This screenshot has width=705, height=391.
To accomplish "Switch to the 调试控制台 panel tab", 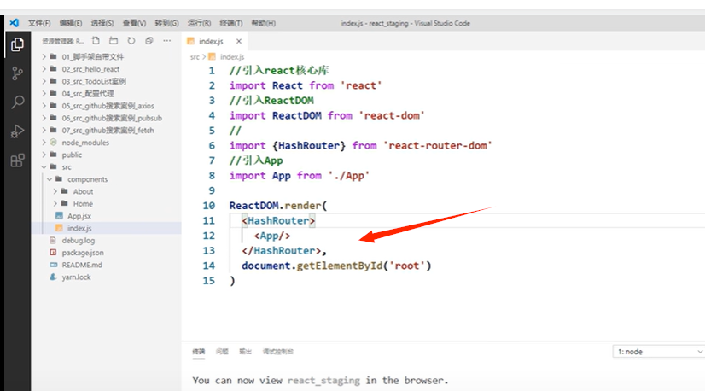I will tap(277, 352).
